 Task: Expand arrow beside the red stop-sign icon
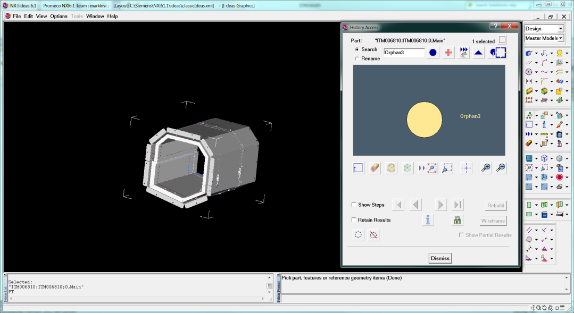567,177
